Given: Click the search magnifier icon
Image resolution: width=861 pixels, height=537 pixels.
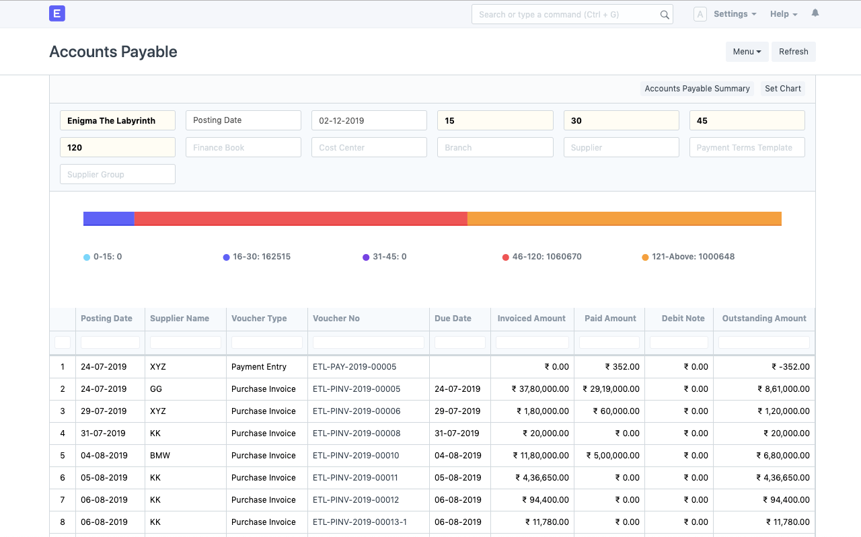Looking at the screenshot, I should (663, 14).
